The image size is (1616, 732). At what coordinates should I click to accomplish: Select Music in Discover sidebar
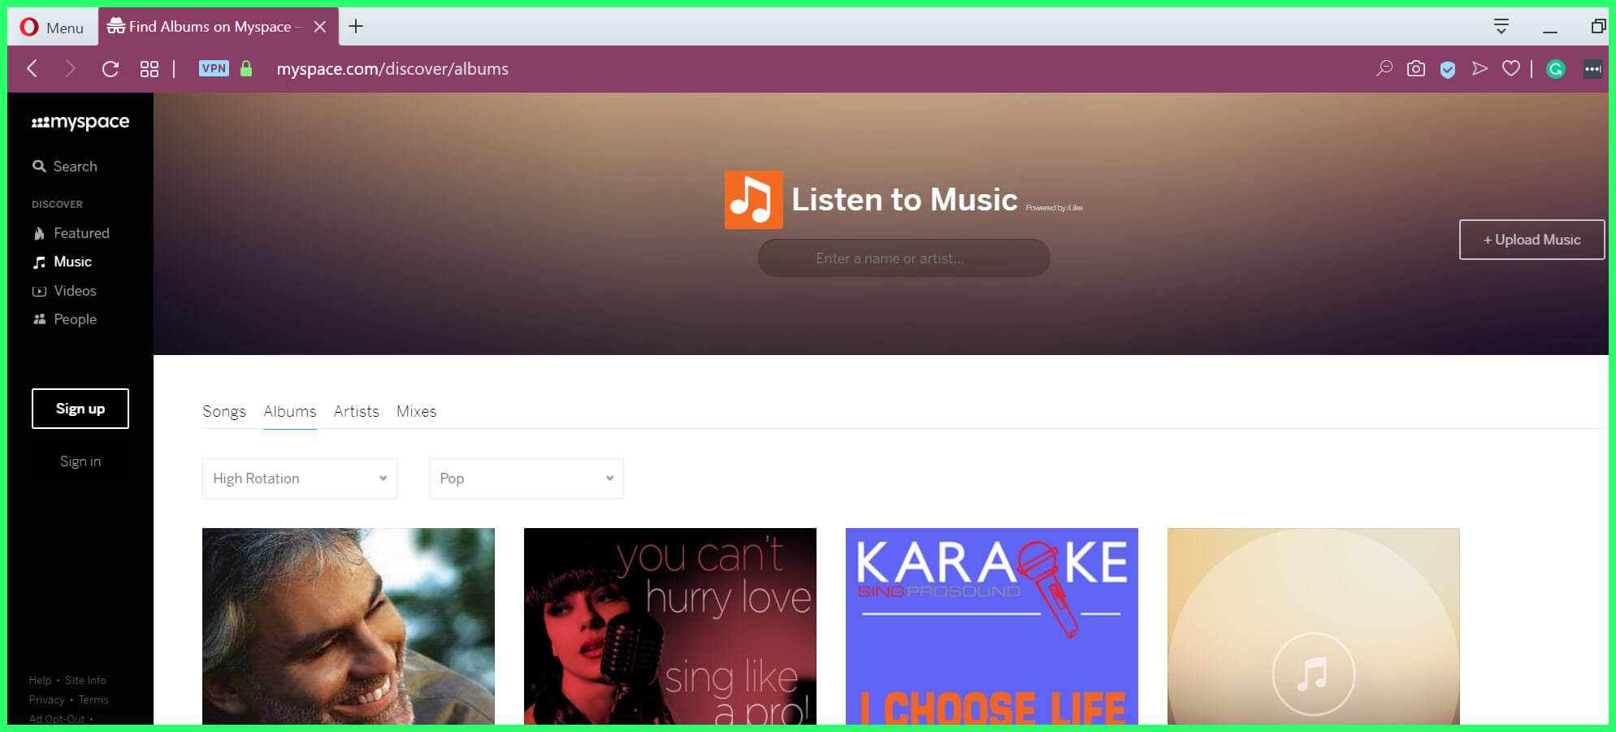click(x=63, y=262)
